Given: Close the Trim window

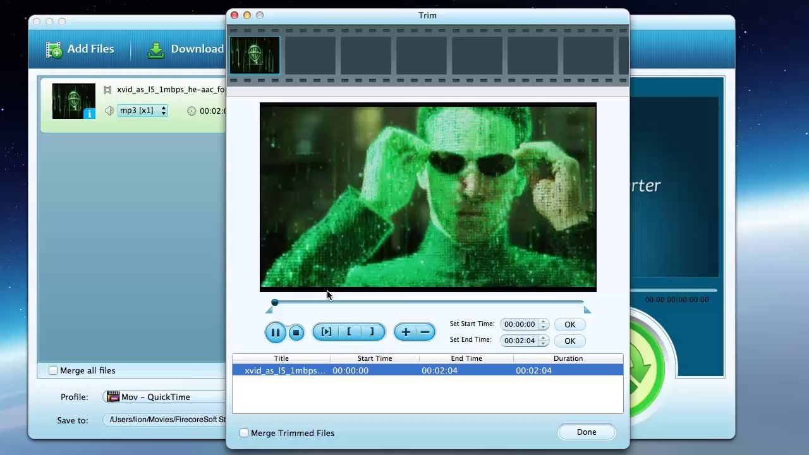Looking at the screenshot, I should coord(234,15).
